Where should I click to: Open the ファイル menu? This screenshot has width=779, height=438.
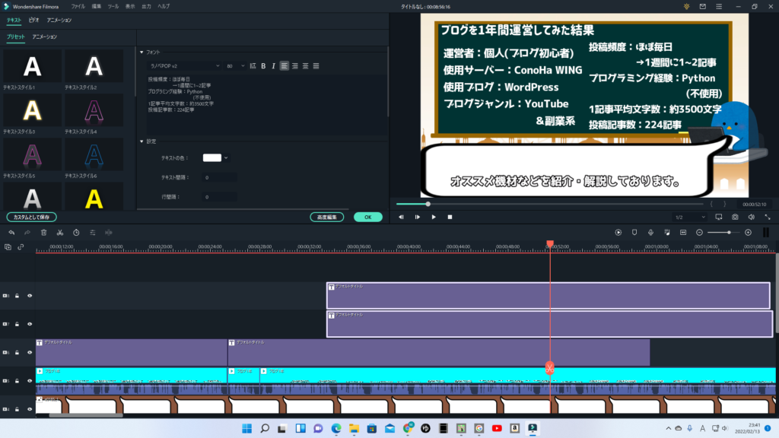(x=78, y=6)
